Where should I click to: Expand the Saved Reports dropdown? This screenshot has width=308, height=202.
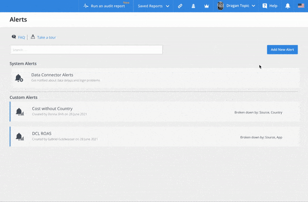(153, 6)
